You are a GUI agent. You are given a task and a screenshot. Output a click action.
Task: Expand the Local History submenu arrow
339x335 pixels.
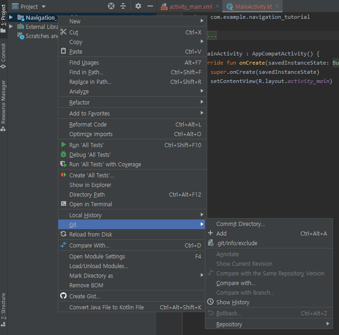[202, 214]
